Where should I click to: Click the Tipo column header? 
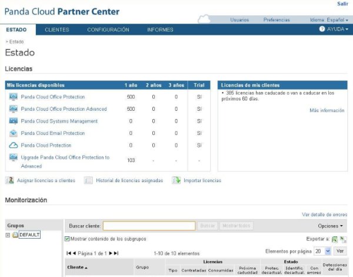click(173, 271)
